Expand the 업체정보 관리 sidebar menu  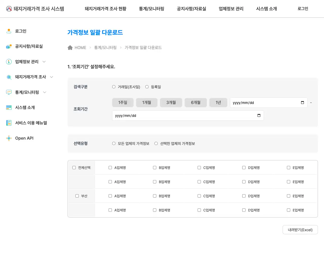(x=44, y=61)
